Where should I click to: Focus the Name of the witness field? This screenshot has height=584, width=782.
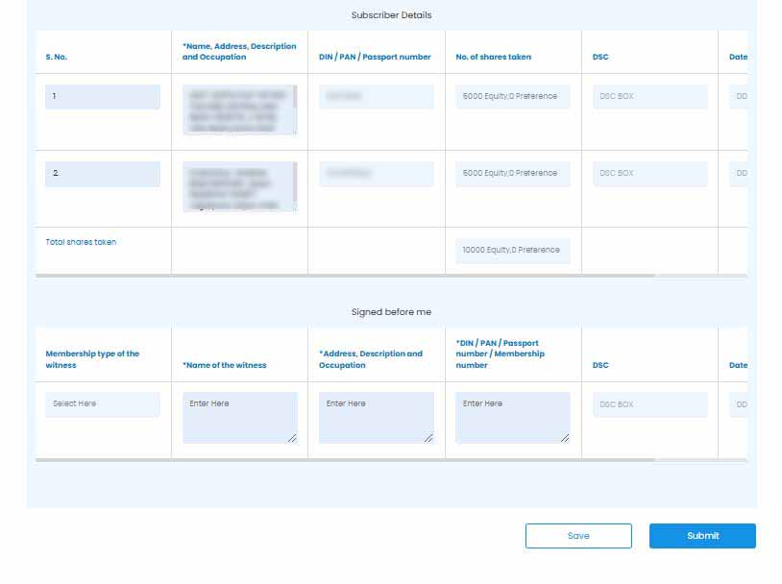pos(239,417)
